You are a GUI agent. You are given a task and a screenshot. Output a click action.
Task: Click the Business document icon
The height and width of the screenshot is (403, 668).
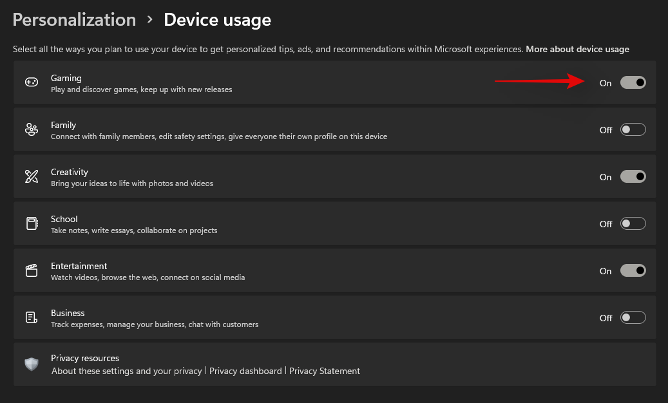pos(32,317)
